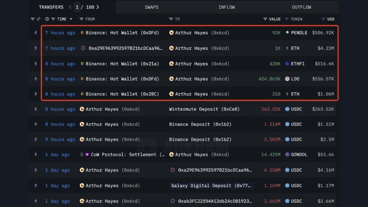Go to the next transfers page
The width and height of the screenshot is (368, 207).
(98, 7)
